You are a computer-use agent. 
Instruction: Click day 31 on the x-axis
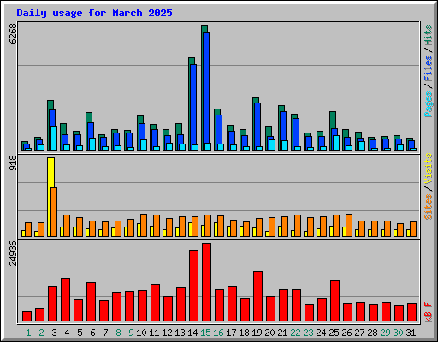411,333
